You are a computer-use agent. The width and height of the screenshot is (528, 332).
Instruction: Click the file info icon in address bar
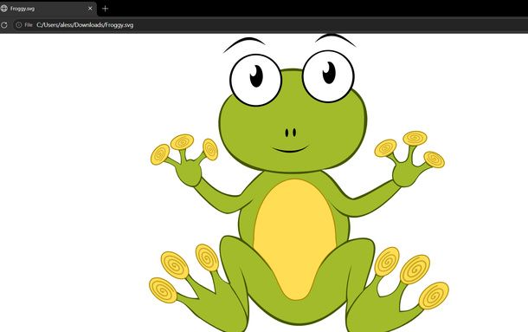click(x=19, y=25)
